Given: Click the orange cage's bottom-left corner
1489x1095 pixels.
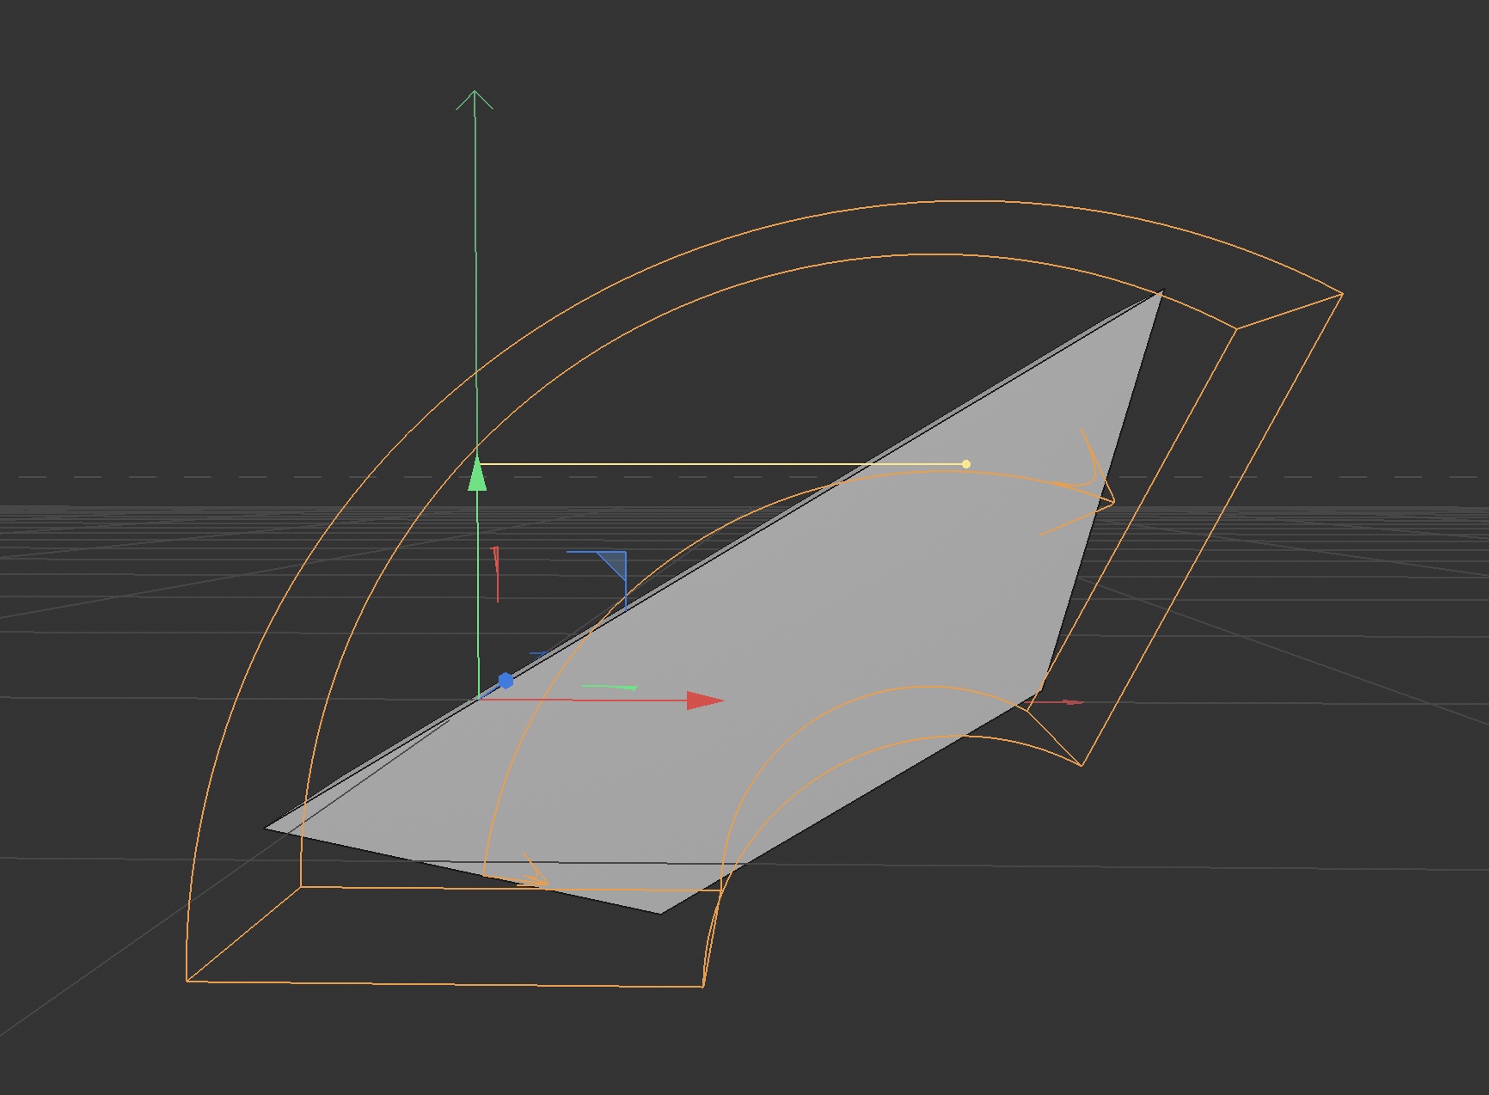Looking at the screenshot, I should (187, 981).
